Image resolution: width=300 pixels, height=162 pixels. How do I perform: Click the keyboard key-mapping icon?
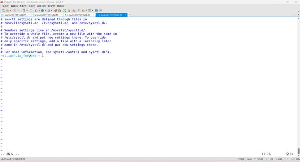pos(74,10)
